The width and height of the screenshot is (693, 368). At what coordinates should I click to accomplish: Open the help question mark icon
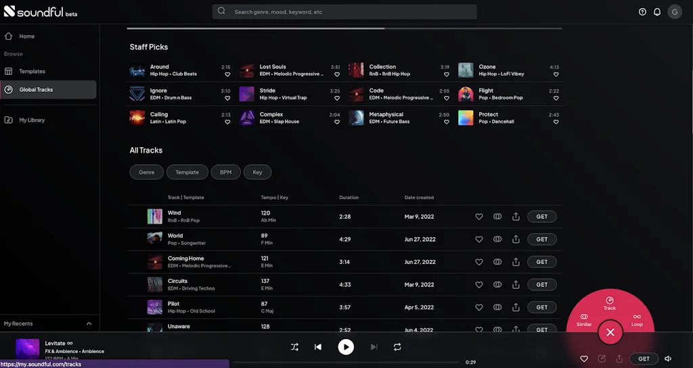tap(642, 12)
